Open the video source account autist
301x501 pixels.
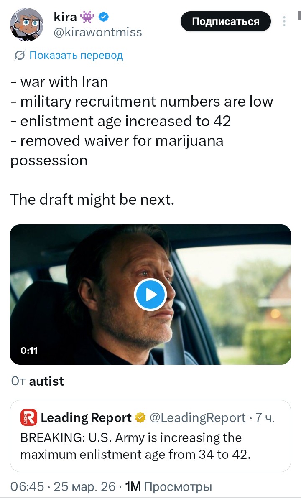tap(46, 381)
